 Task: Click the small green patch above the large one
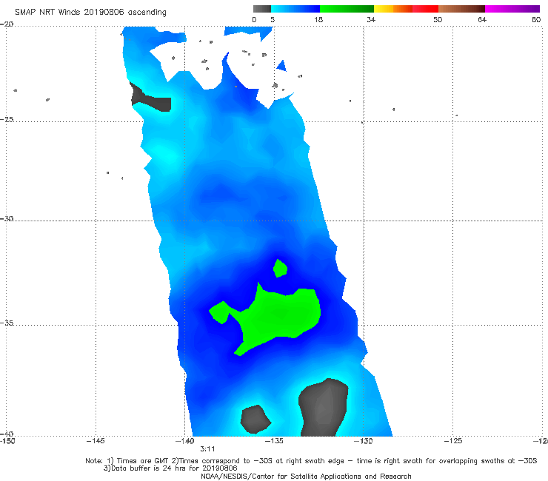[280, 269]
